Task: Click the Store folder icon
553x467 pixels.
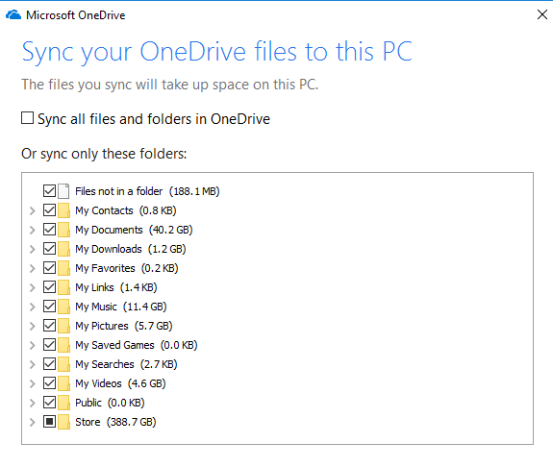Action: [63, 422]
